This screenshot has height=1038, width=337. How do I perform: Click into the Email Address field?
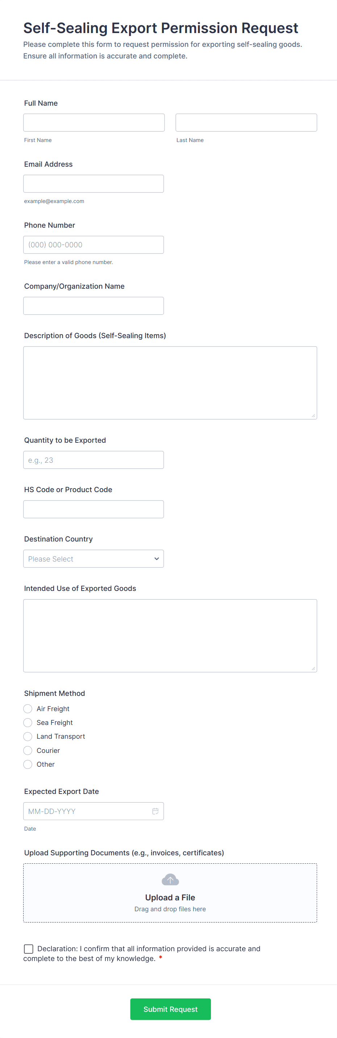[x=93, y=183]
